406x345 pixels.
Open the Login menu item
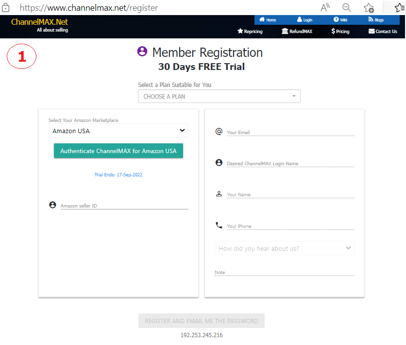pos(304,20)
